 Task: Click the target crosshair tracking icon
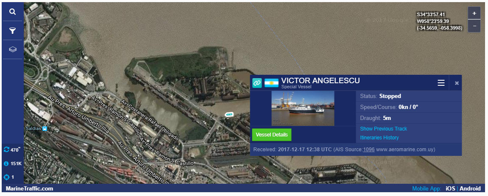tap(6, 177)
